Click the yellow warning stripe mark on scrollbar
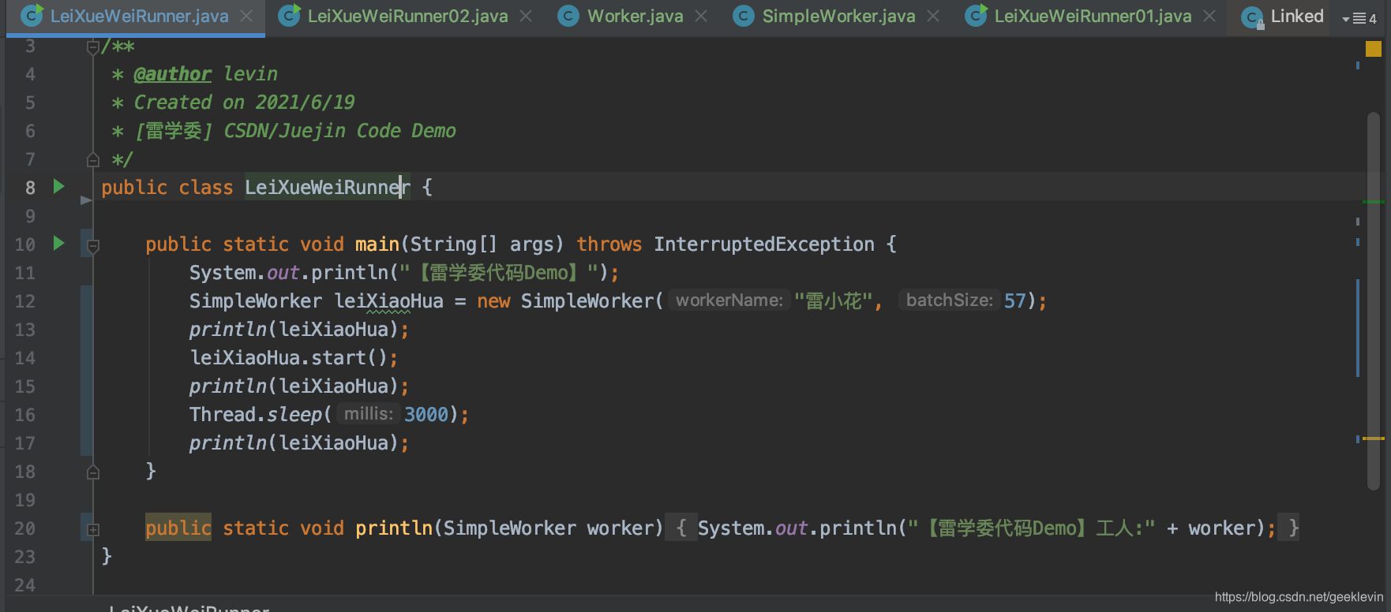Image resolution: width=1391 pixels, height=612 pixels. [1374, 438]
